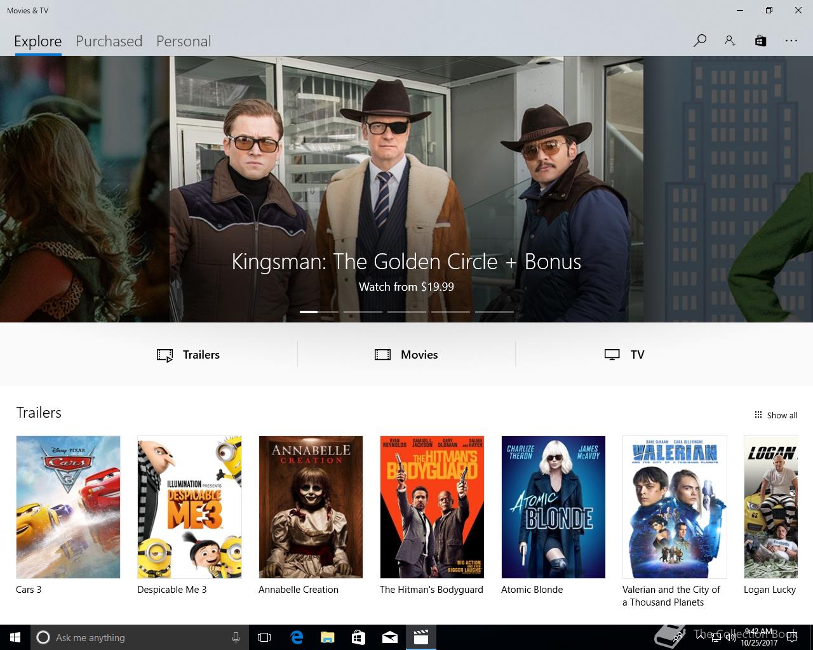Click the TV monitor icon
Viewport: 813px width, 650px height.
tap(612, 355)
